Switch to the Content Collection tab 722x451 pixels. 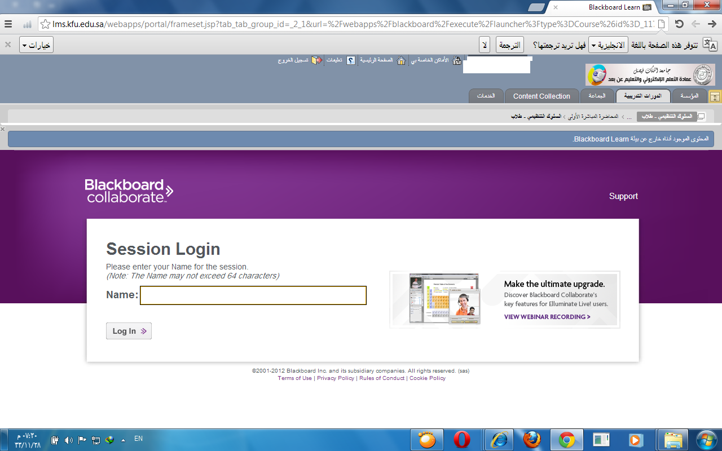click(541, 96)
